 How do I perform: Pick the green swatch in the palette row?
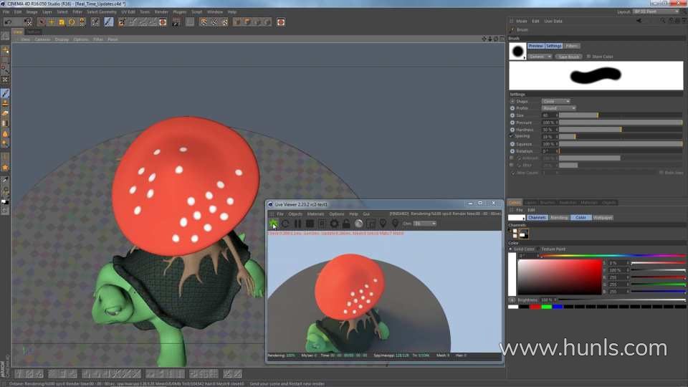546,307
